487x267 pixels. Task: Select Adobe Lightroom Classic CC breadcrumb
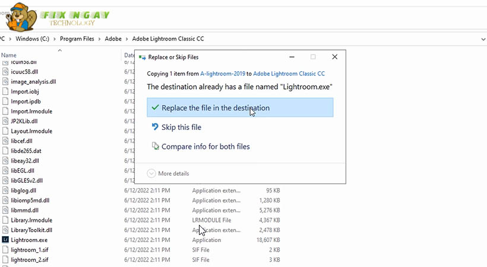click(168, 39)
